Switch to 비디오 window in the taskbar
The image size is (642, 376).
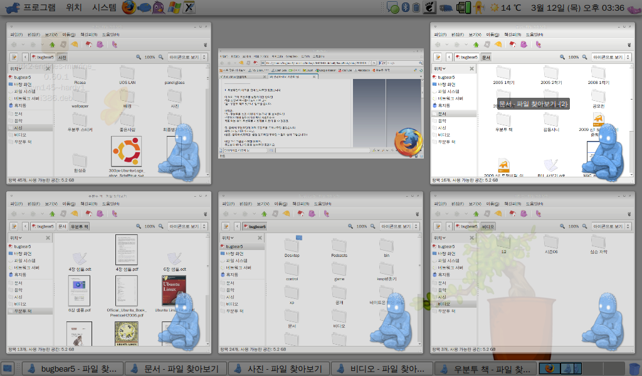click(382, 368)
